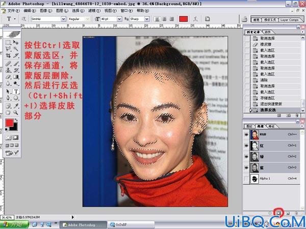
Task: Select the Rectangular Marquee tool
Action: point(8,42)
